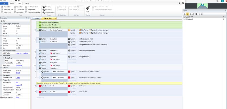Click the System gear icon in event 6

pos(42,71)
